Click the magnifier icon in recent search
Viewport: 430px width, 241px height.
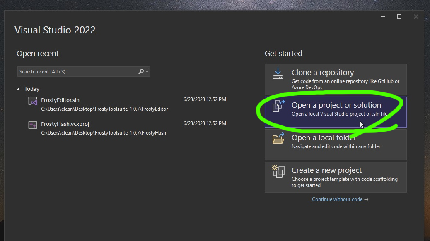click(x=141, y=71)
